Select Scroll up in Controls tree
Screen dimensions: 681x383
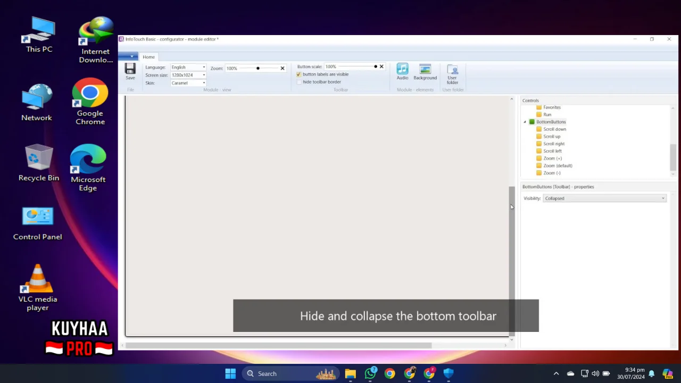[x=552, y=136]
